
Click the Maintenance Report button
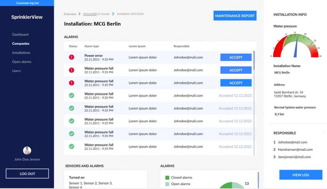tap(235, 16)
